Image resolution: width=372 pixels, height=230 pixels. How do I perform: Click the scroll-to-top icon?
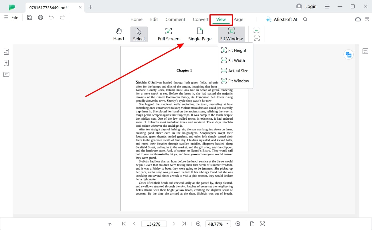point(110,224)
